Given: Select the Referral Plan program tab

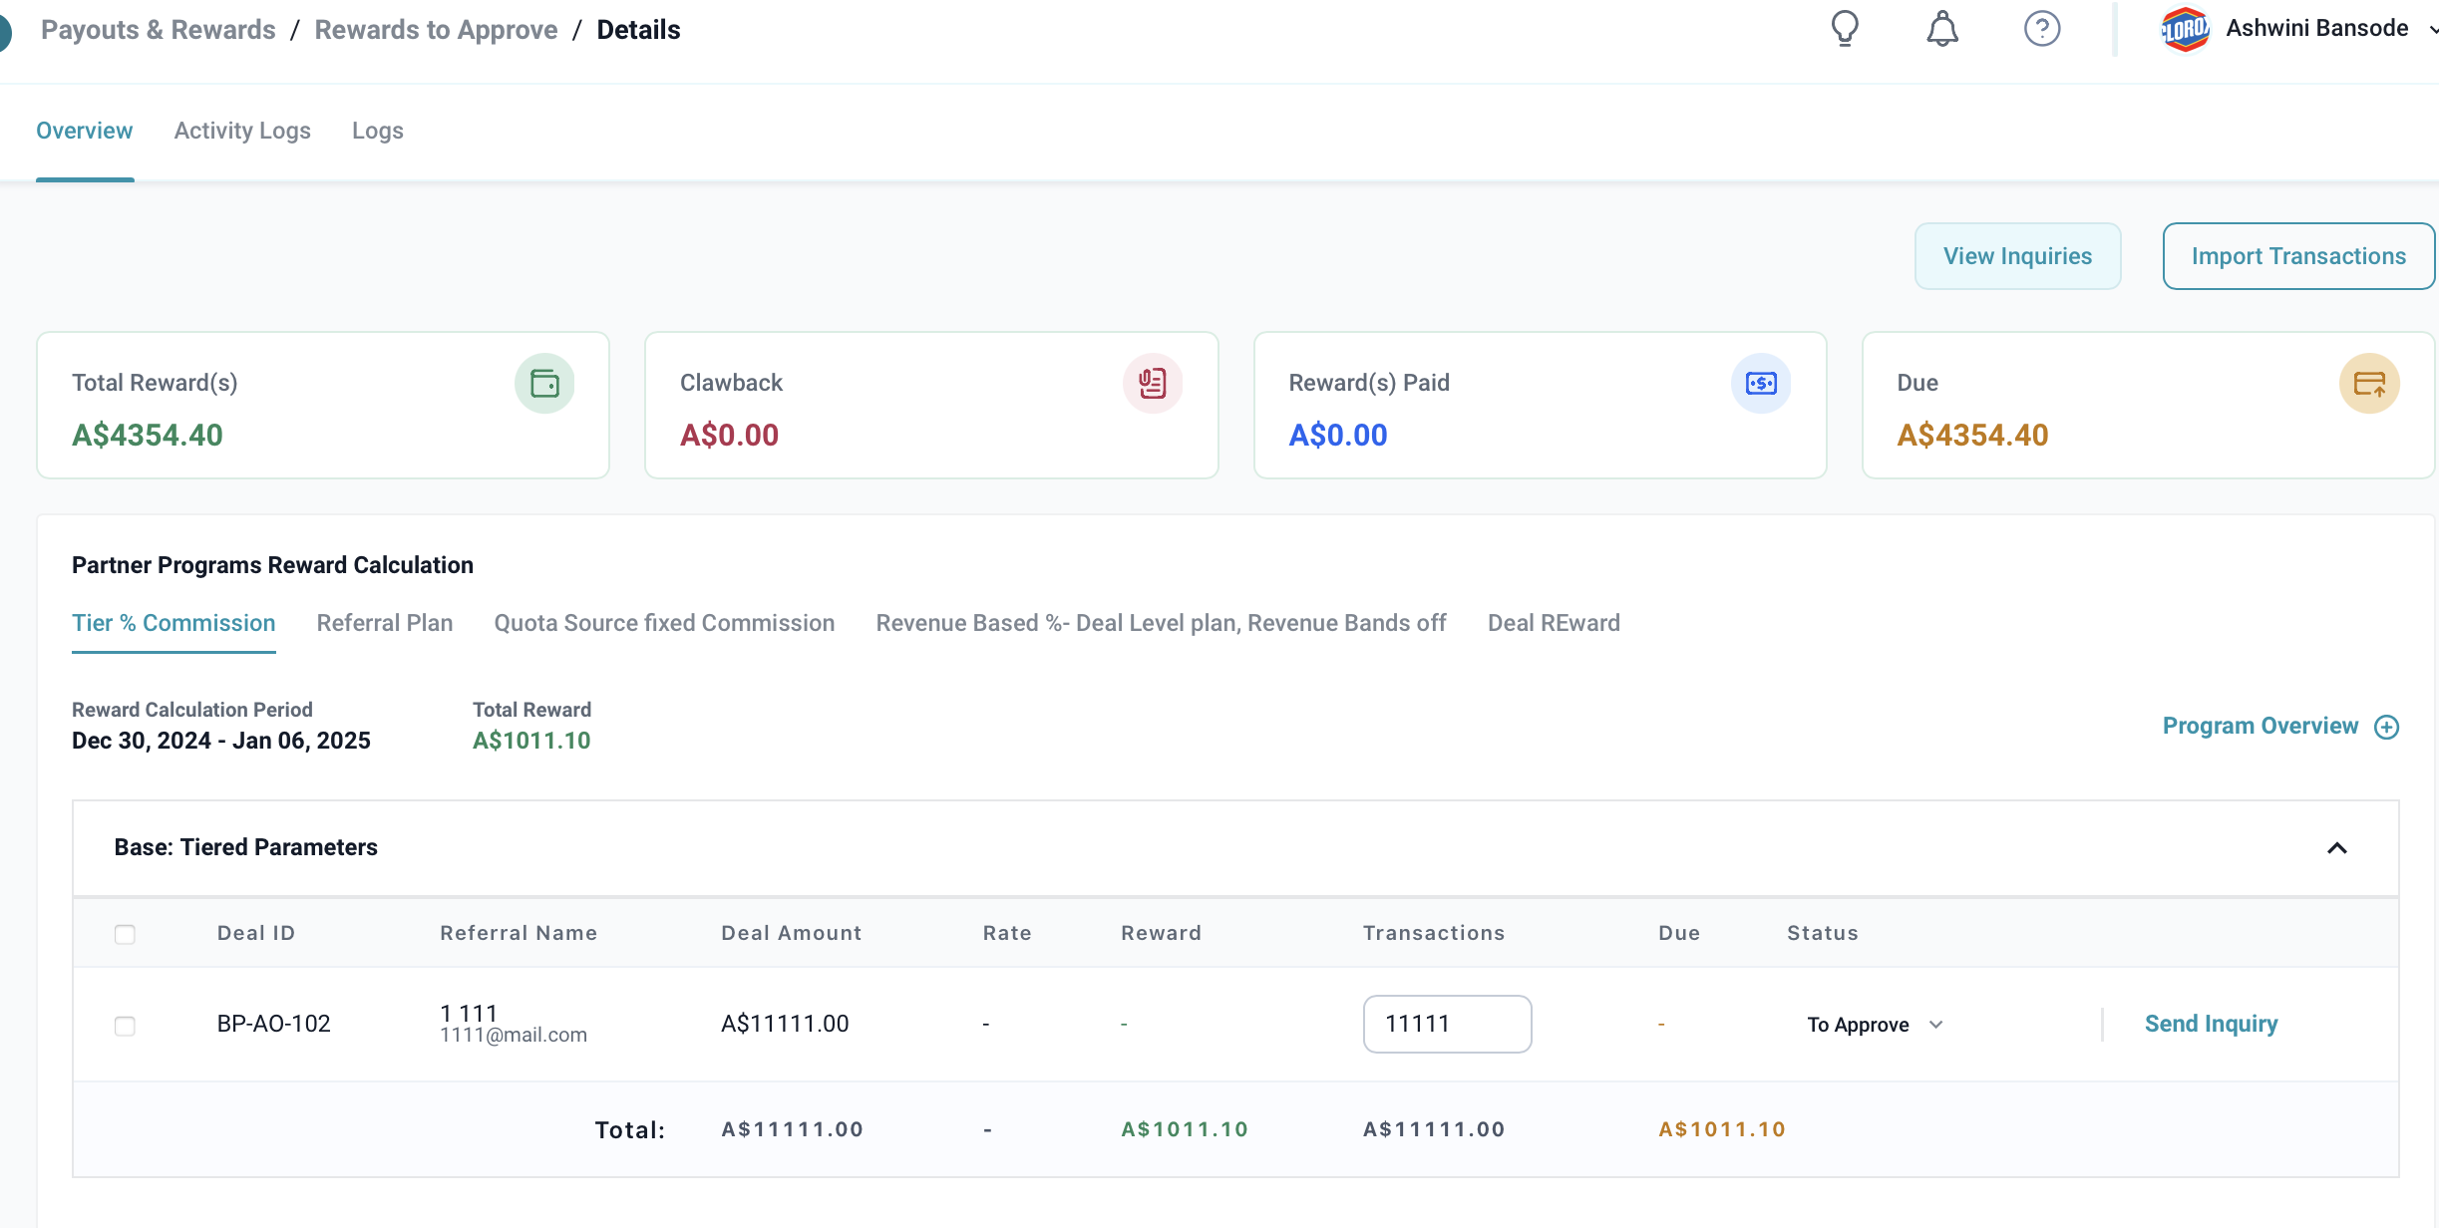Looking at the screenshot, I should [x=384, y=623].
